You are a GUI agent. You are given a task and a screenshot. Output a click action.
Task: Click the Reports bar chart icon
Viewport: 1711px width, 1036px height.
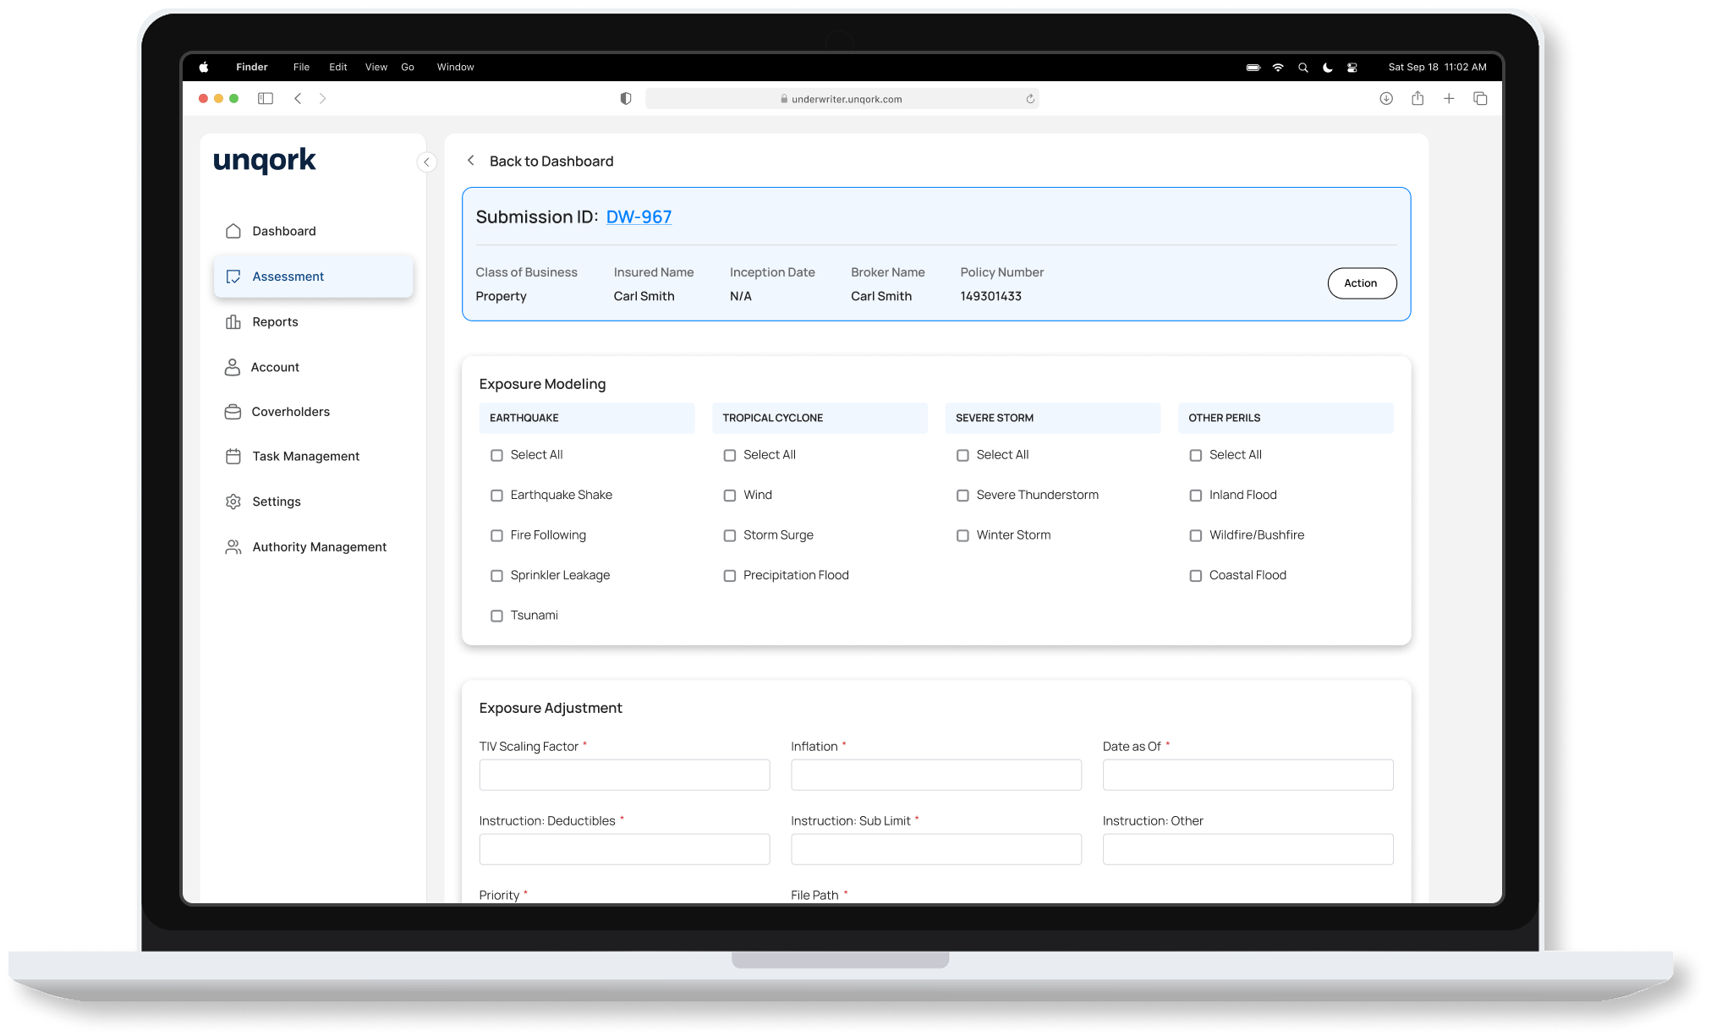233,322
